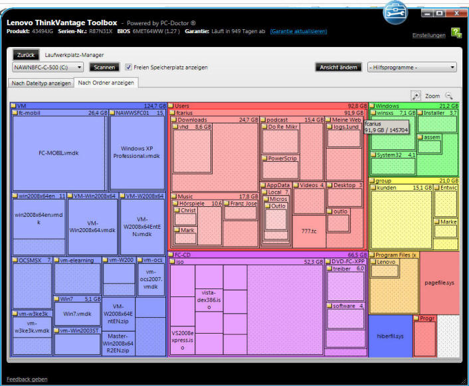Image resolution: width=469 pixels, height=386 pixels.
Task: Click the treiber folder icon
Action: 329,269
